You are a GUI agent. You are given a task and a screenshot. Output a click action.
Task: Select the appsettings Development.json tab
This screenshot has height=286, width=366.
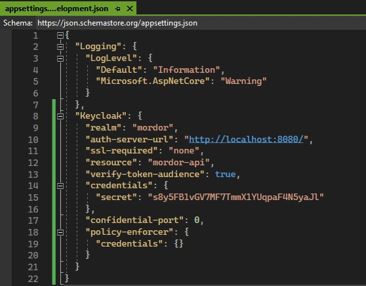(56, 9)
